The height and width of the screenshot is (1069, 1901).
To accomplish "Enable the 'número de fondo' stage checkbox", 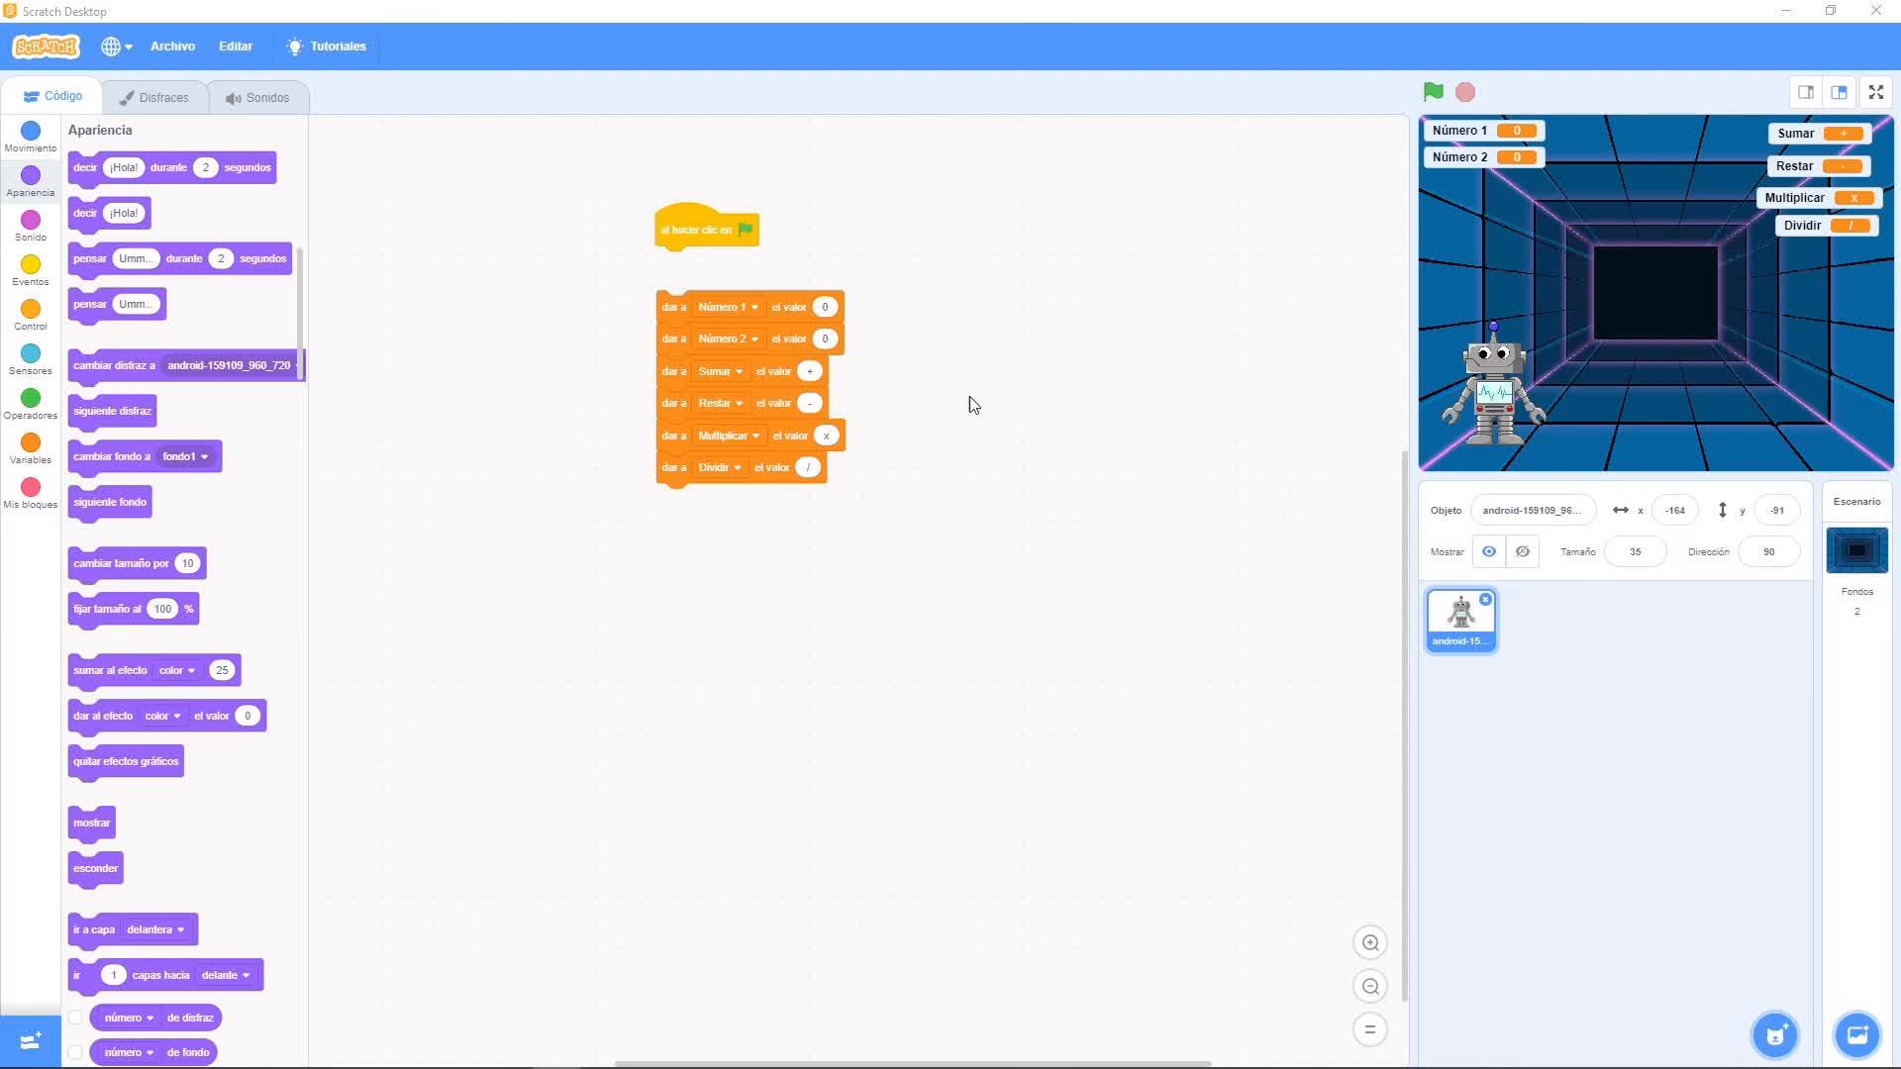I will coord(76,1052).
